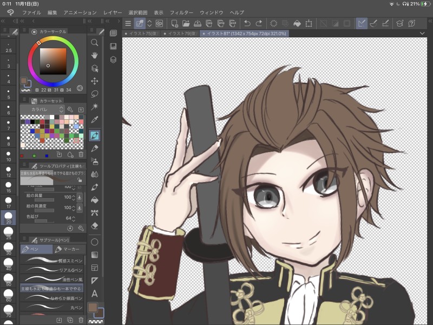Adjust the 色延び value stepper
The image size is (433, 325).
73,218
